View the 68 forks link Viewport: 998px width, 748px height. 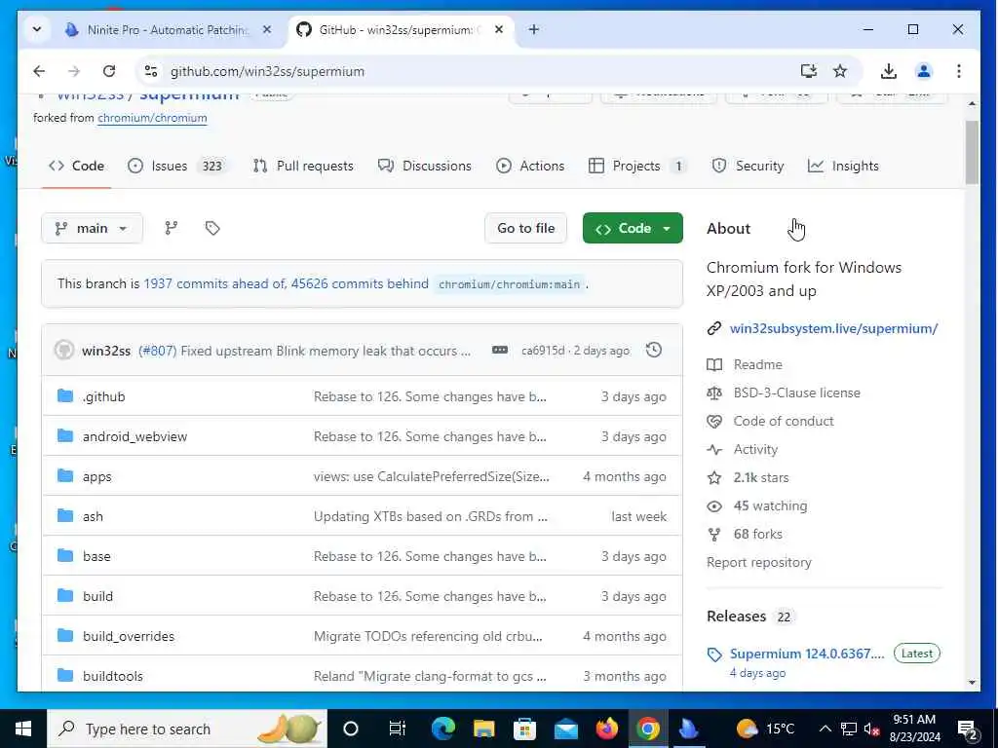757,535
